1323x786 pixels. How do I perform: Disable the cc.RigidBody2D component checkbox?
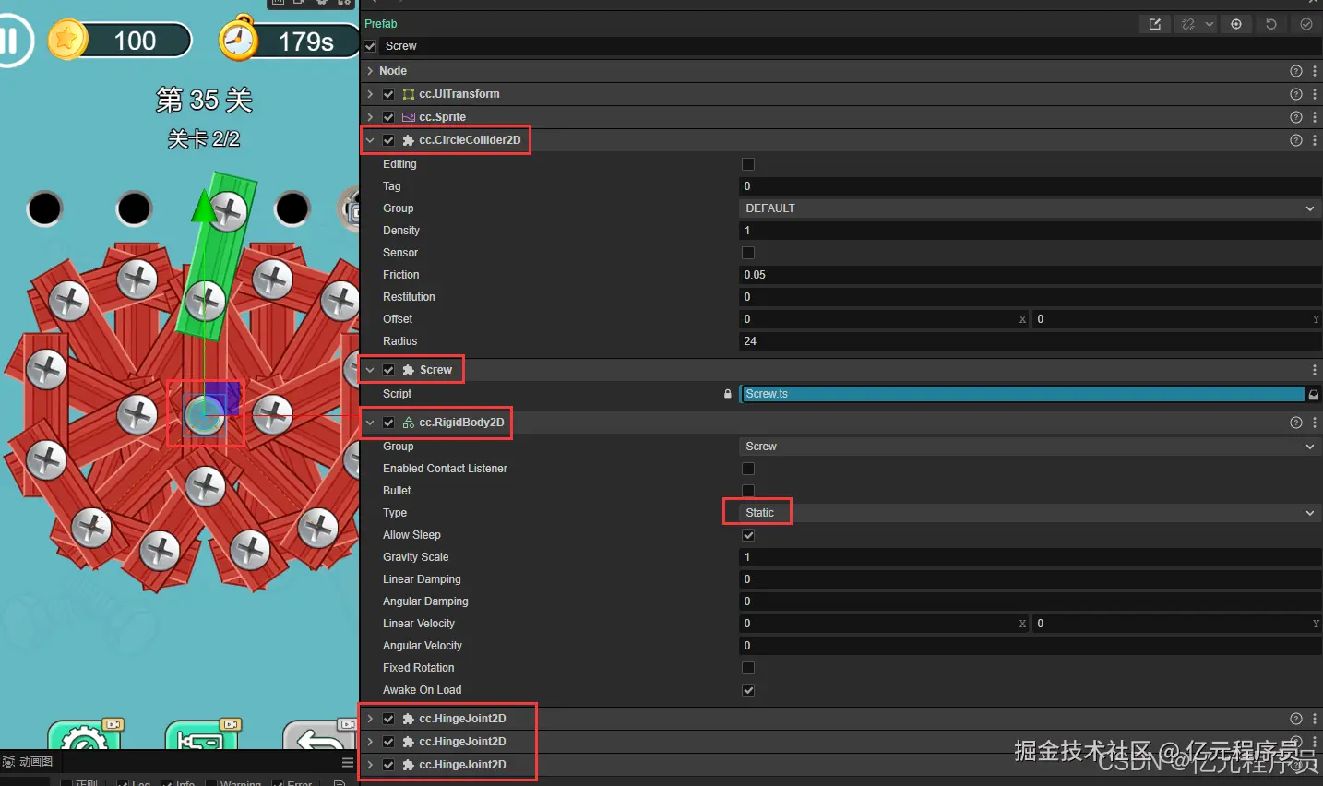[388, 423]
